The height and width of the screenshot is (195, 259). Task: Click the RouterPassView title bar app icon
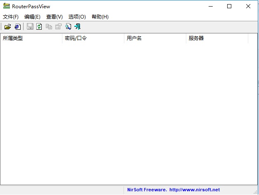pos(7,6)
